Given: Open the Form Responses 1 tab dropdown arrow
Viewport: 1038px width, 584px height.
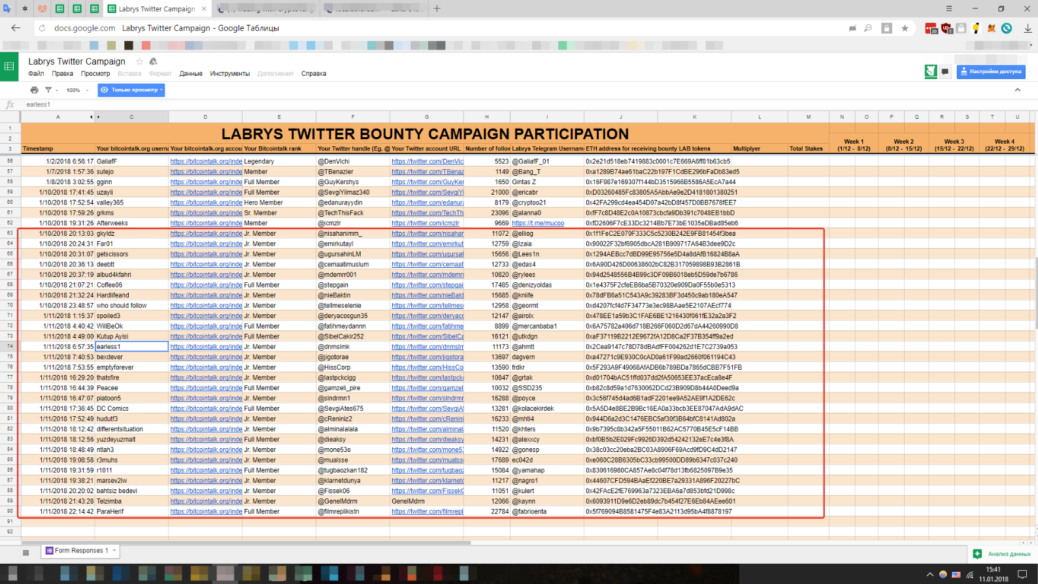Looking at the screenshot, I should pyautogui.click(x=114, y=551).
